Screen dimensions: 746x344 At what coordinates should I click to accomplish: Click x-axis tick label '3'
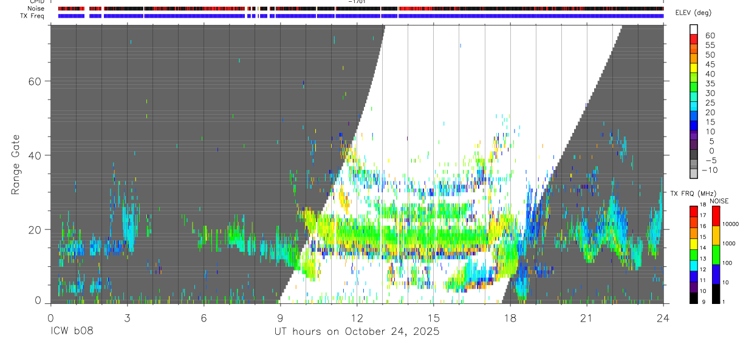[x=127, y=318]
